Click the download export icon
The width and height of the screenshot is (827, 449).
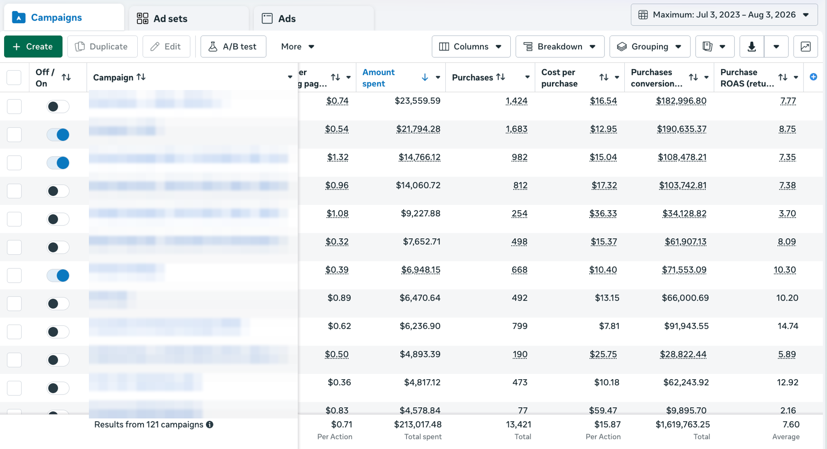point(752,47)
